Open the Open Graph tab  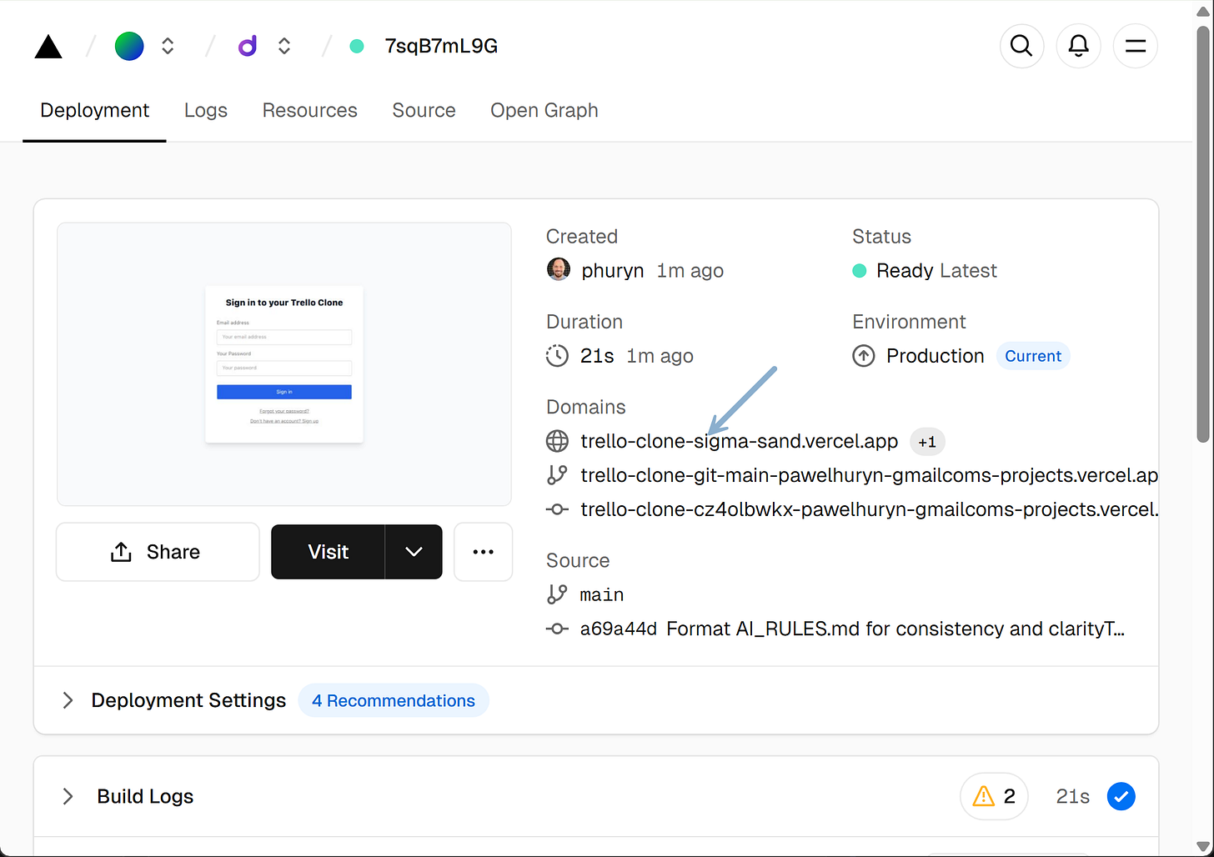(544, 110)
